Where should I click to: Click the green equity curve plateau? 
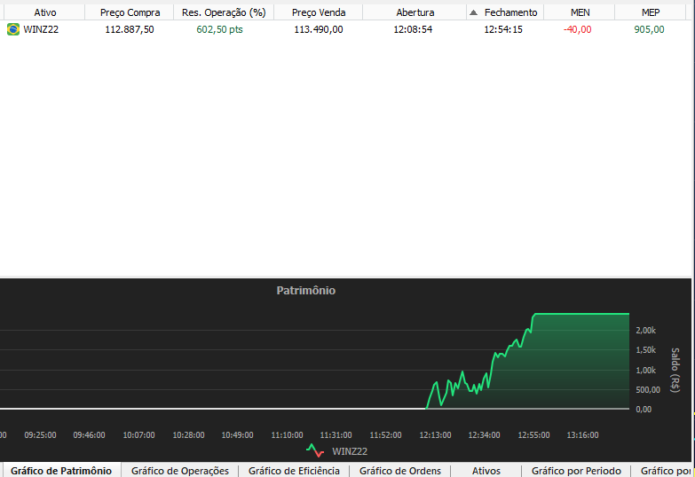click(581, 314)
